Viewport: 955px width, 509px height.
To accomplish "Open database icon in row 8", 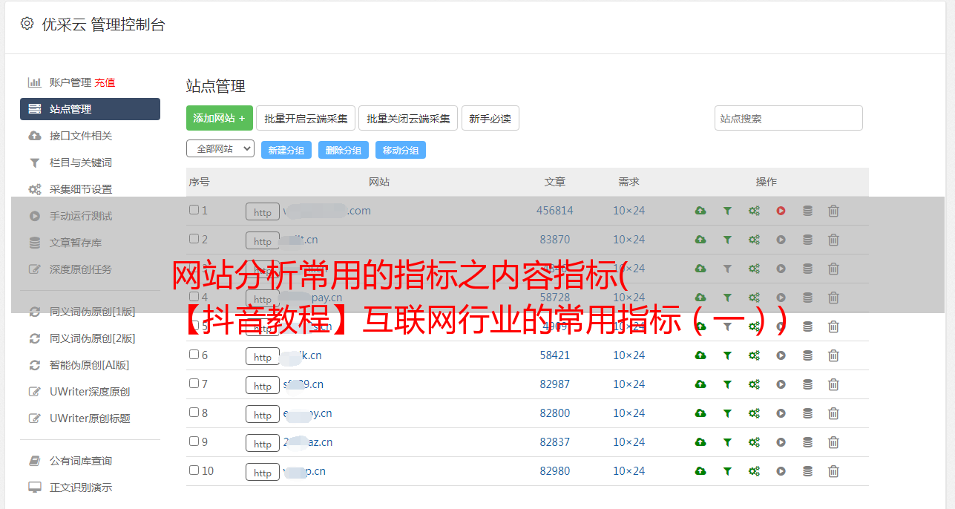I will click(807, 413).
